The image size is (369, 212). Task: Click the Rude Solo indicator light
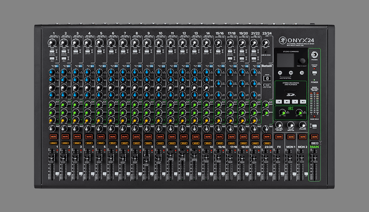tap(314, 117)
